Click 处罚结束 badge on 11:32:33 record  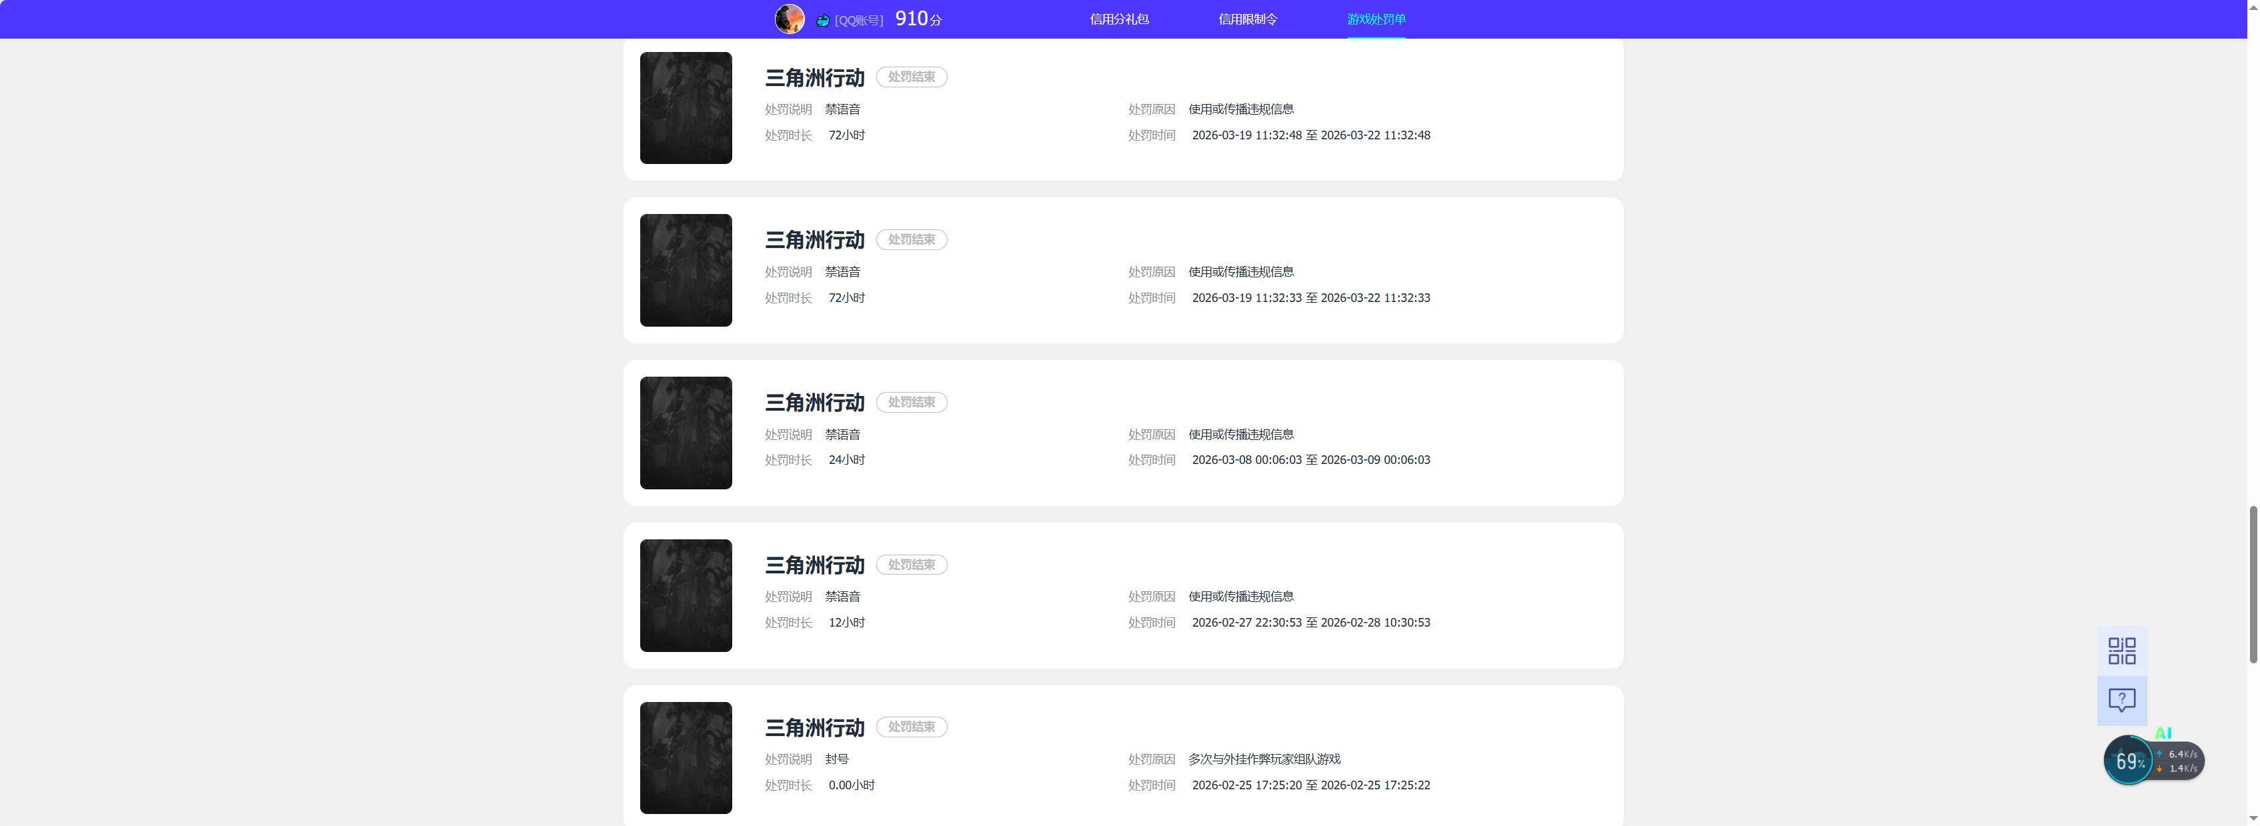click(911, 239)
